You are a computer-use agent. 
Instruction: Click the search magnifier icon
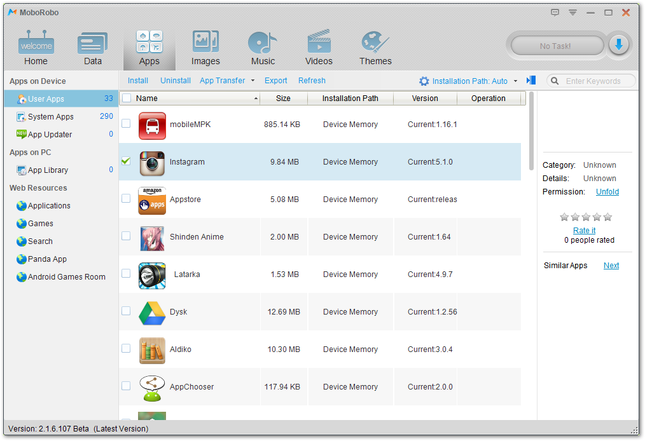coord(555,81)
